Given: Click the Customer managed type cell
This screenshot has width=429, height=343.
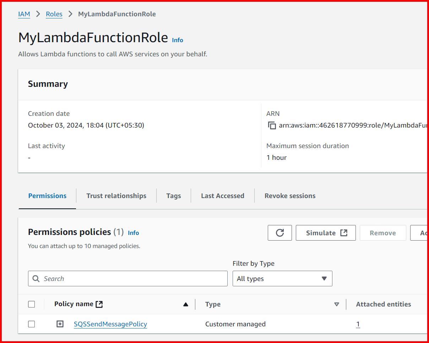Looking at the screenshot, I should (x=235, y=324).
